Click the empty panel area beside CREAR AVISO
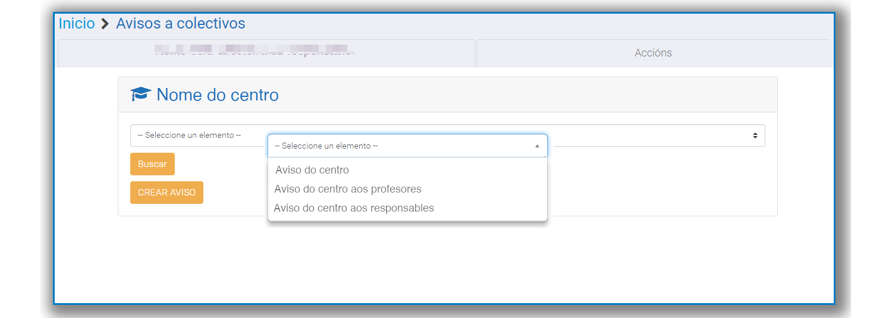This screenshot has height=318, width=892. tap(660, 190)
